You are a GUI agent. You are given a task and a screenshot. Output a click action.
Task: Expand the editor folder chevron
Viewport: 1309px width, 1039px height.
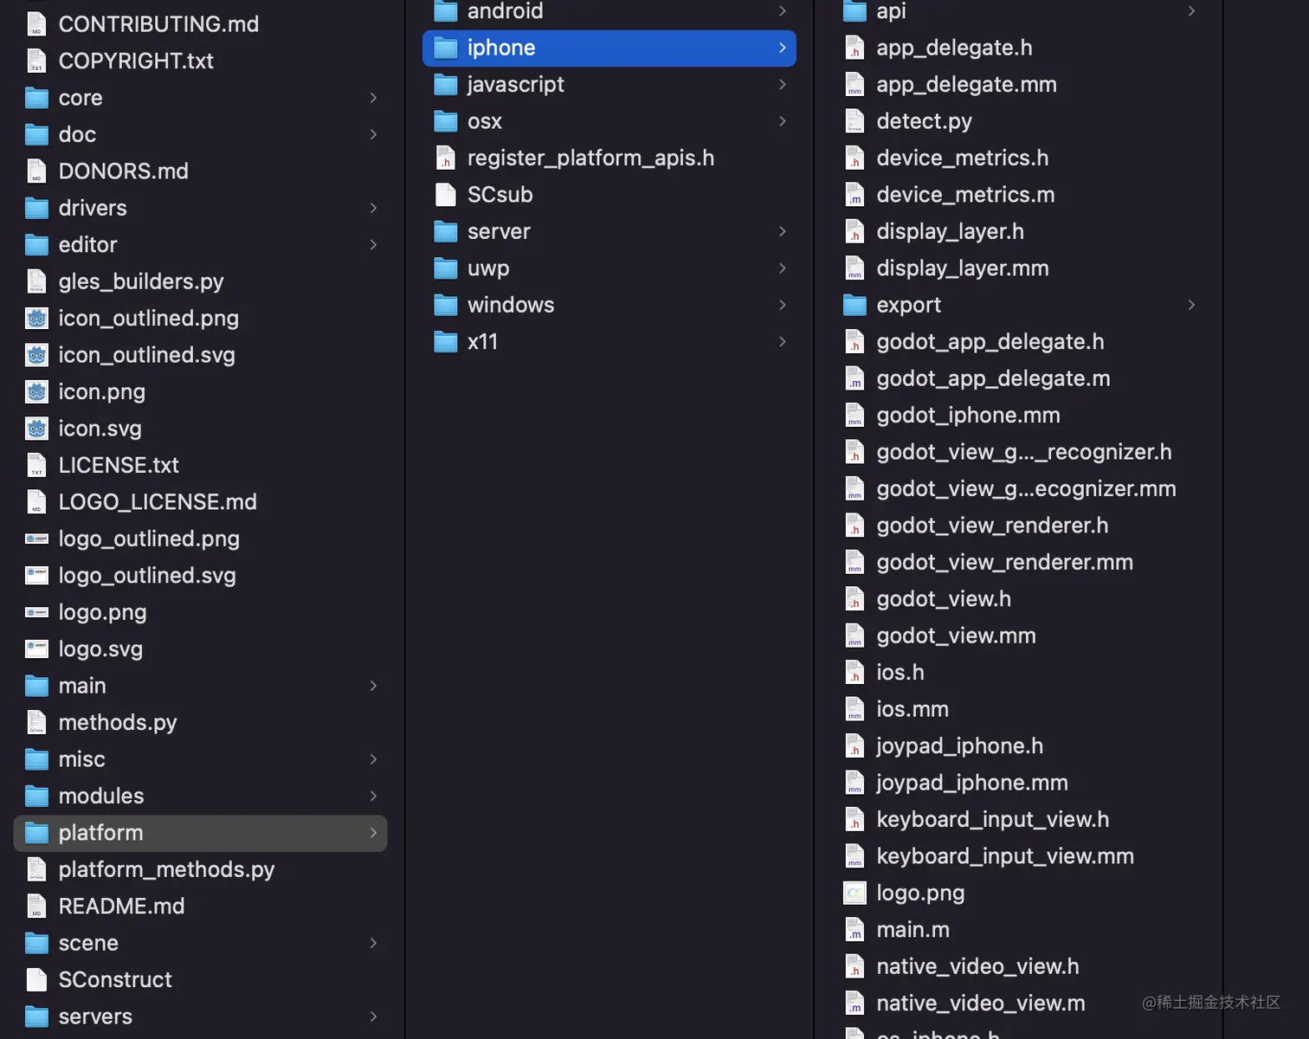pos(373,245)
